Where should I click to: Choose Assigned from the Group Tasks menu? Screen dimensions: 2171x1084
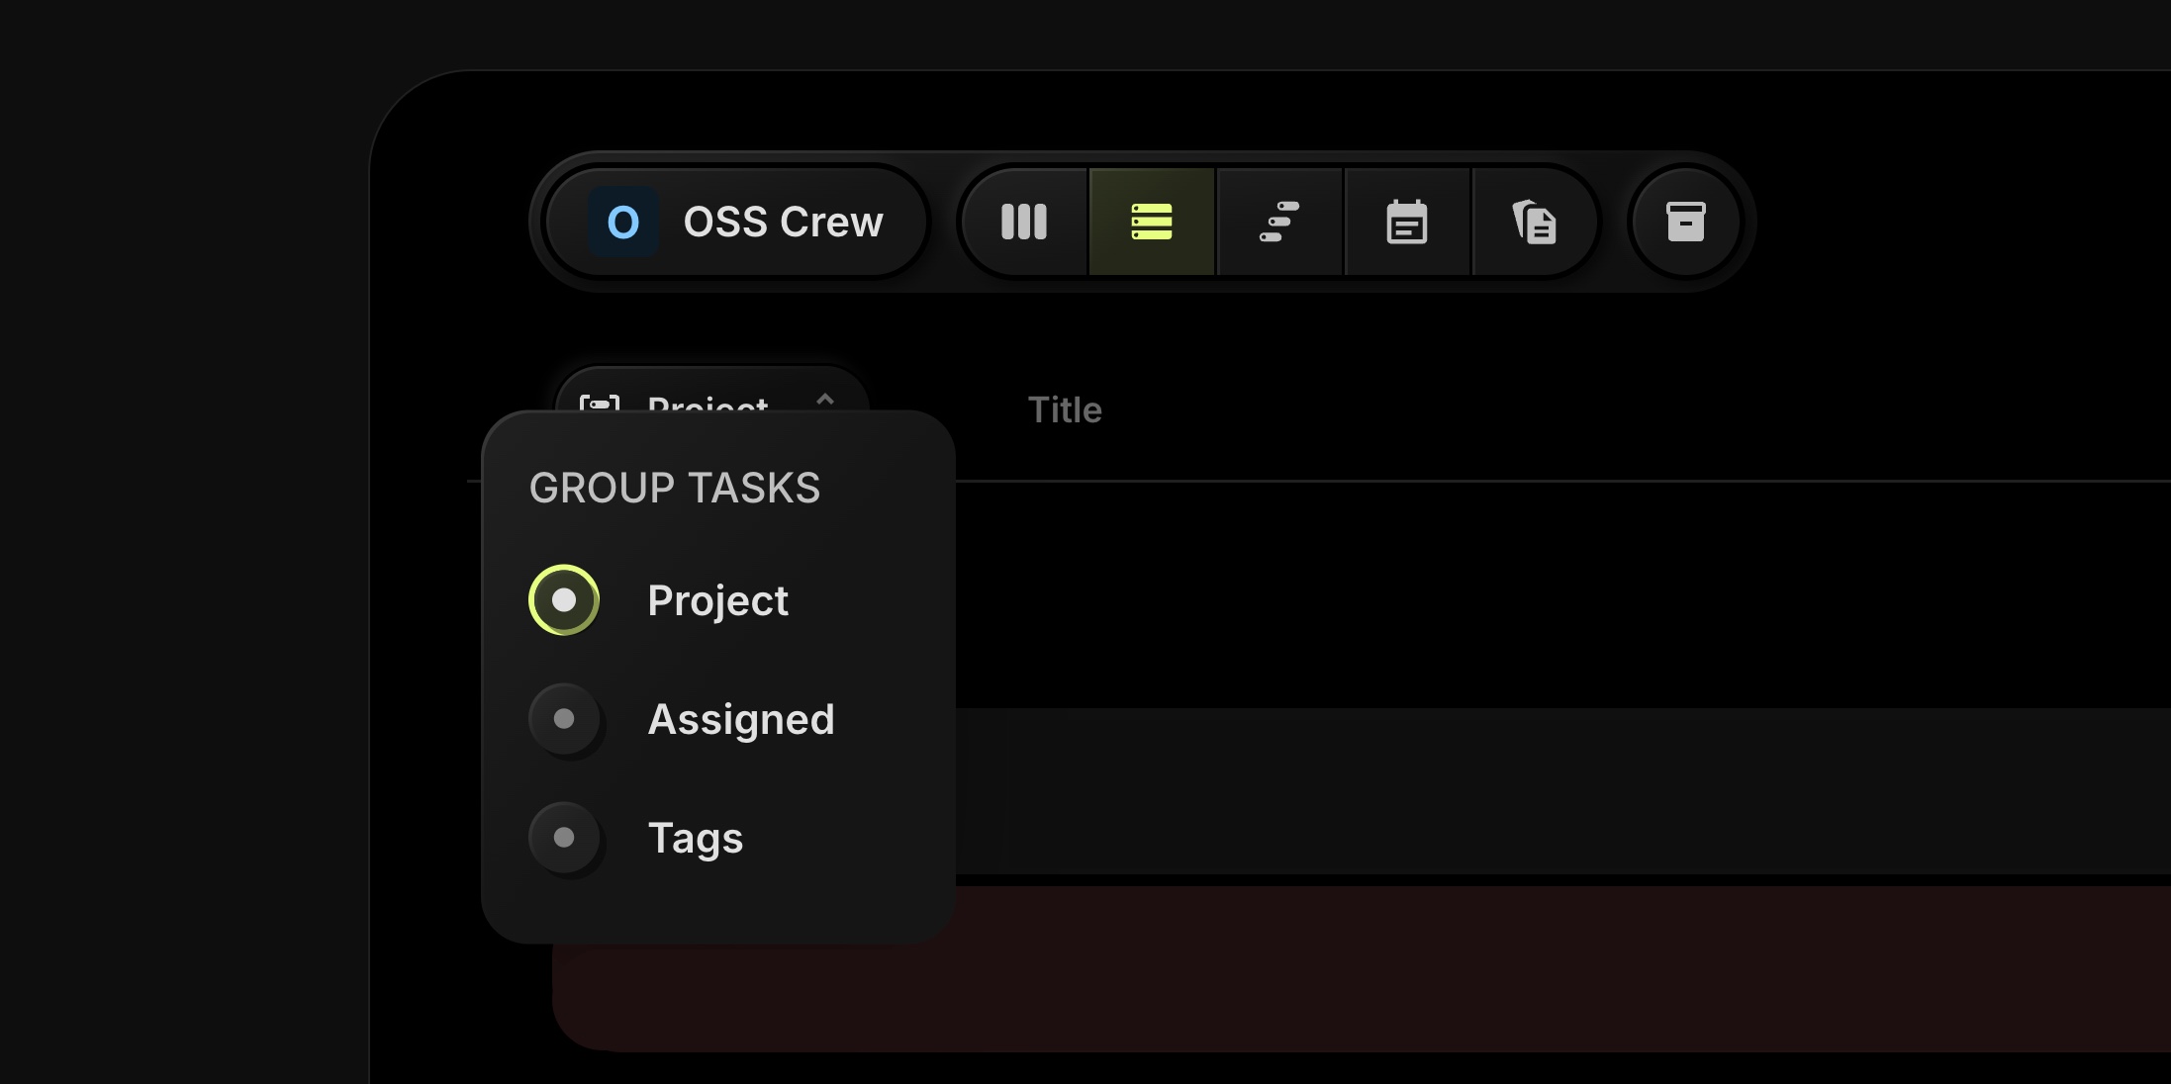pos(741,719)
